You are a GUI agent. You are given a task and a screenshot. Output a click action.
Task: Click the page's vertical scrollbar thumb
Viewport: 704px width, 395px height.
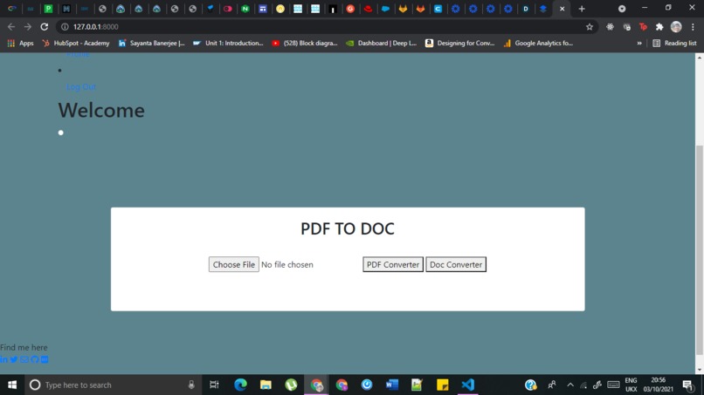pos(700,249)
